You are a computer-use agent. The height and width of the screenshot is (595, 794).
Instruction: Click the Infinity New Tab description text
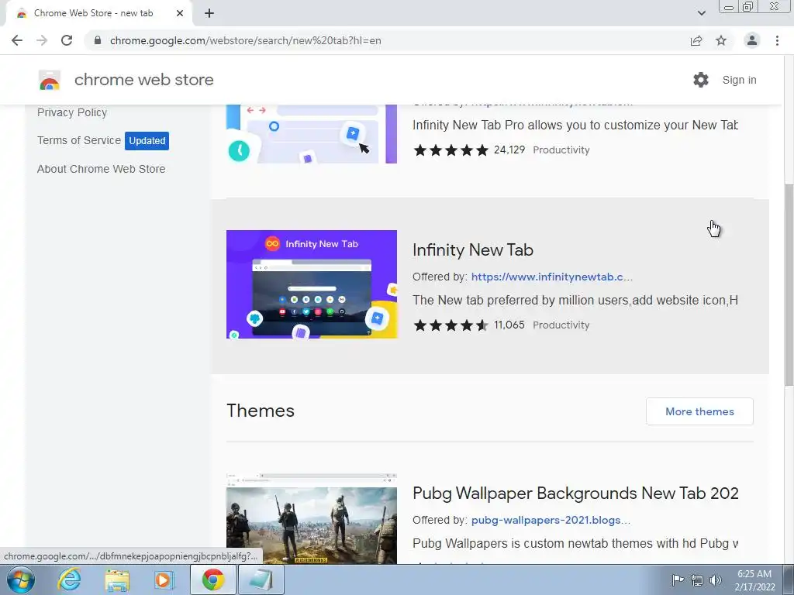click(x=575, y=301)
